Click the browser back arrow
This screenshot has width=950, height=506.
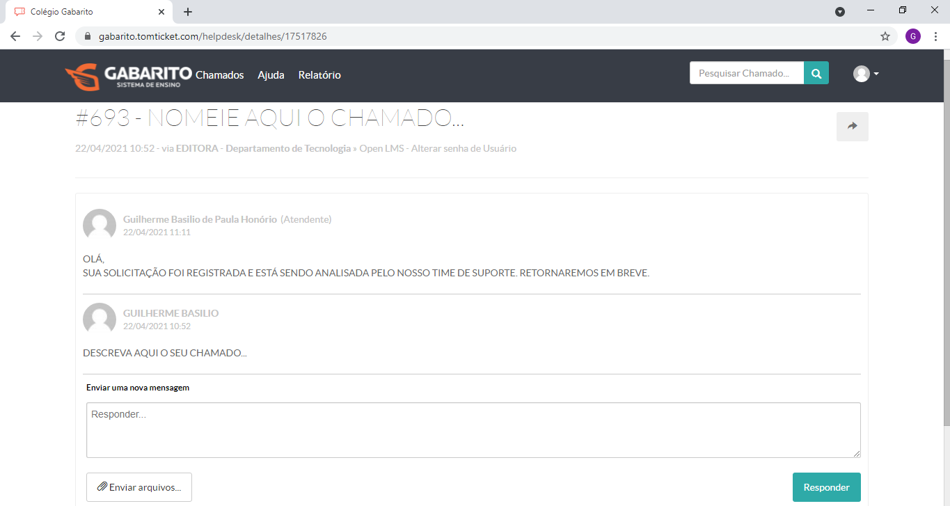tap(15, 36)
